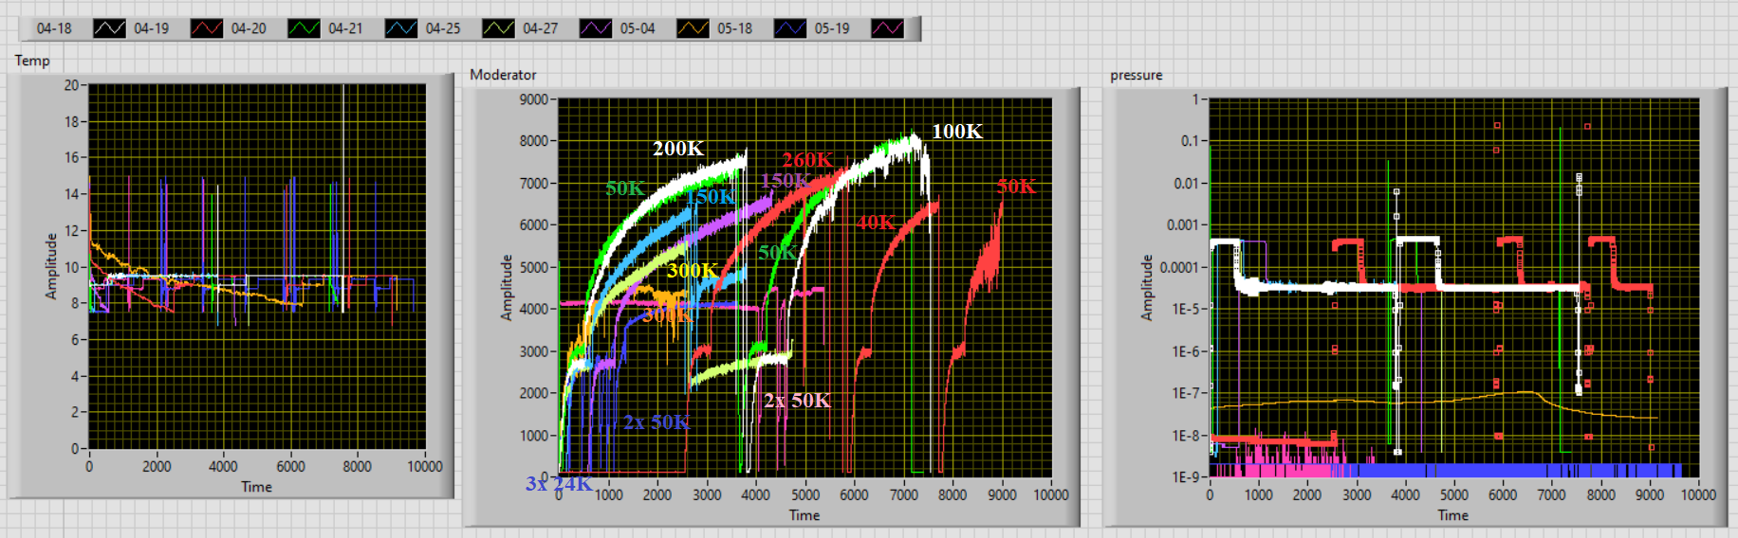The height and width of the screenshot is (538, 1738).
Task: Click the Moderator graph title label
Action: (x=503, y=75)
